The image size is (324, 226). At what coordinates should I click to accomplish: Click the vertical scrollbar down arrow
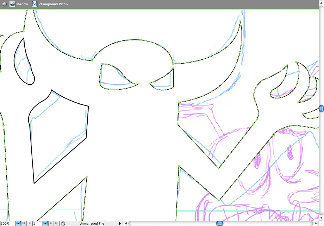[321, 218]
